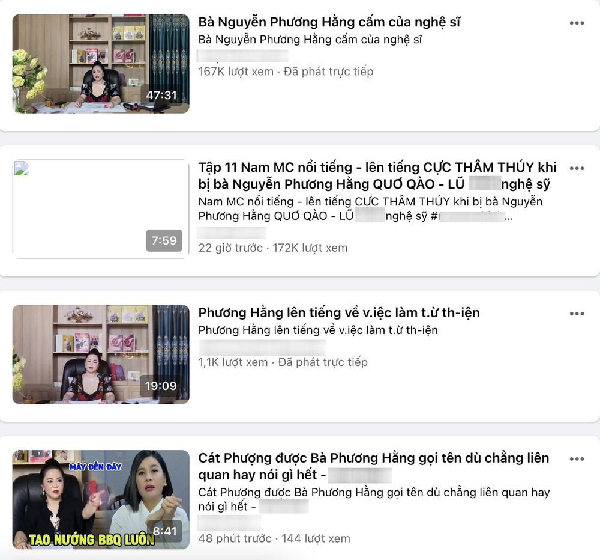
Task: Click the 19:09 duration badge
Action: coord(161,386)
